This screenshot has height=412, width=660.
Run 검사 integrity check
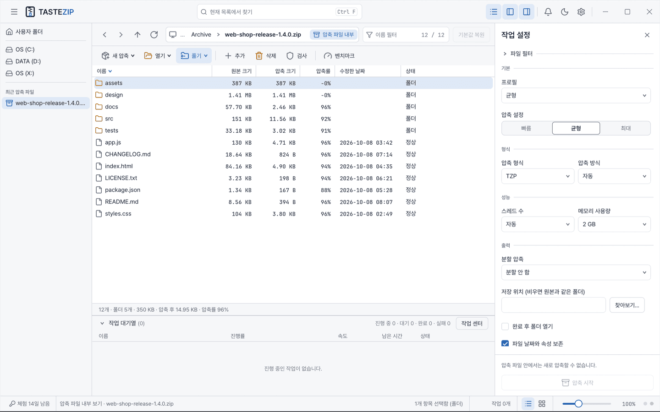tap(297, 56)
